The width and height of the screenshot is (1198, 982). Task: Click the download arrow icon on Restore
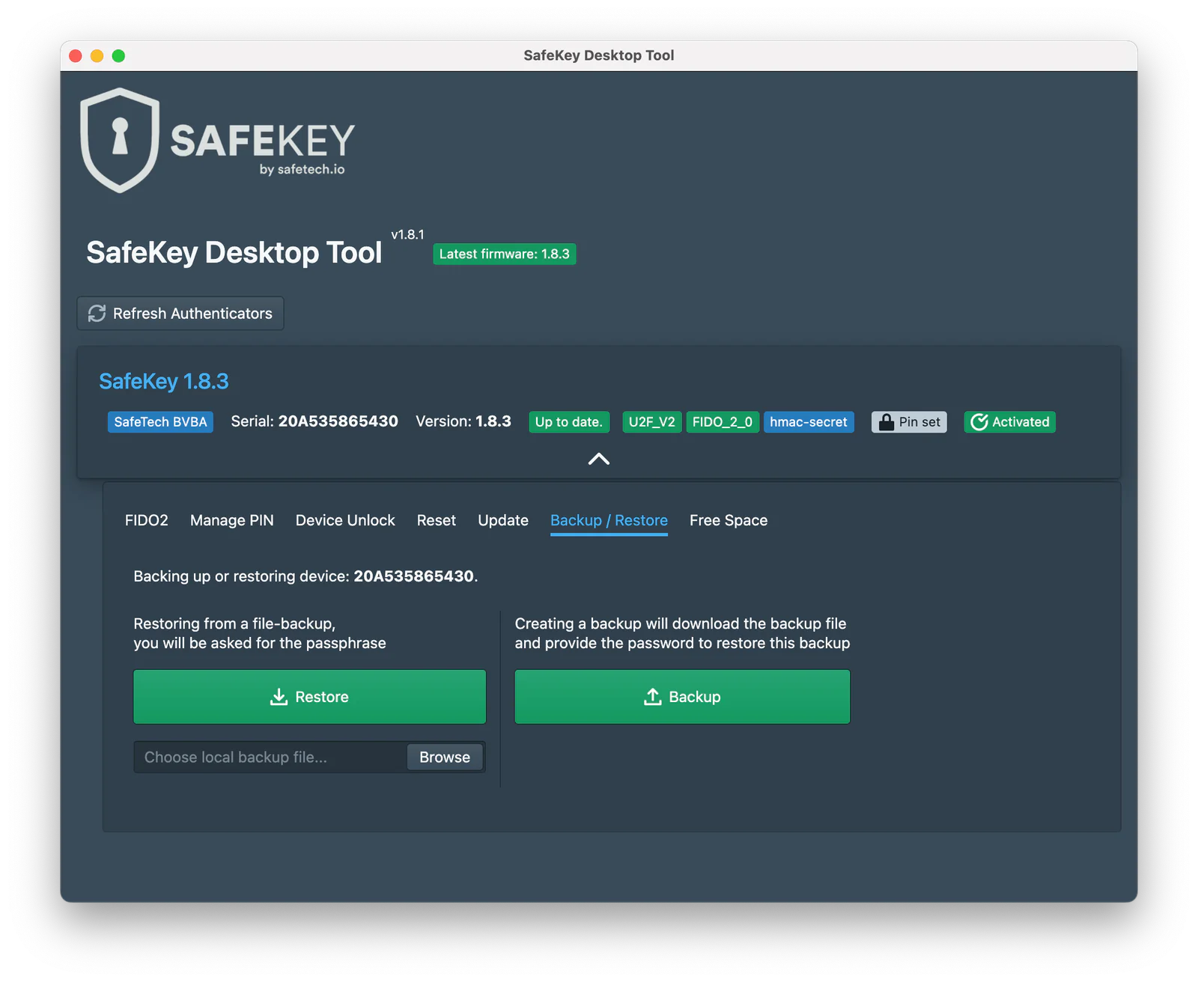[279, 697]
